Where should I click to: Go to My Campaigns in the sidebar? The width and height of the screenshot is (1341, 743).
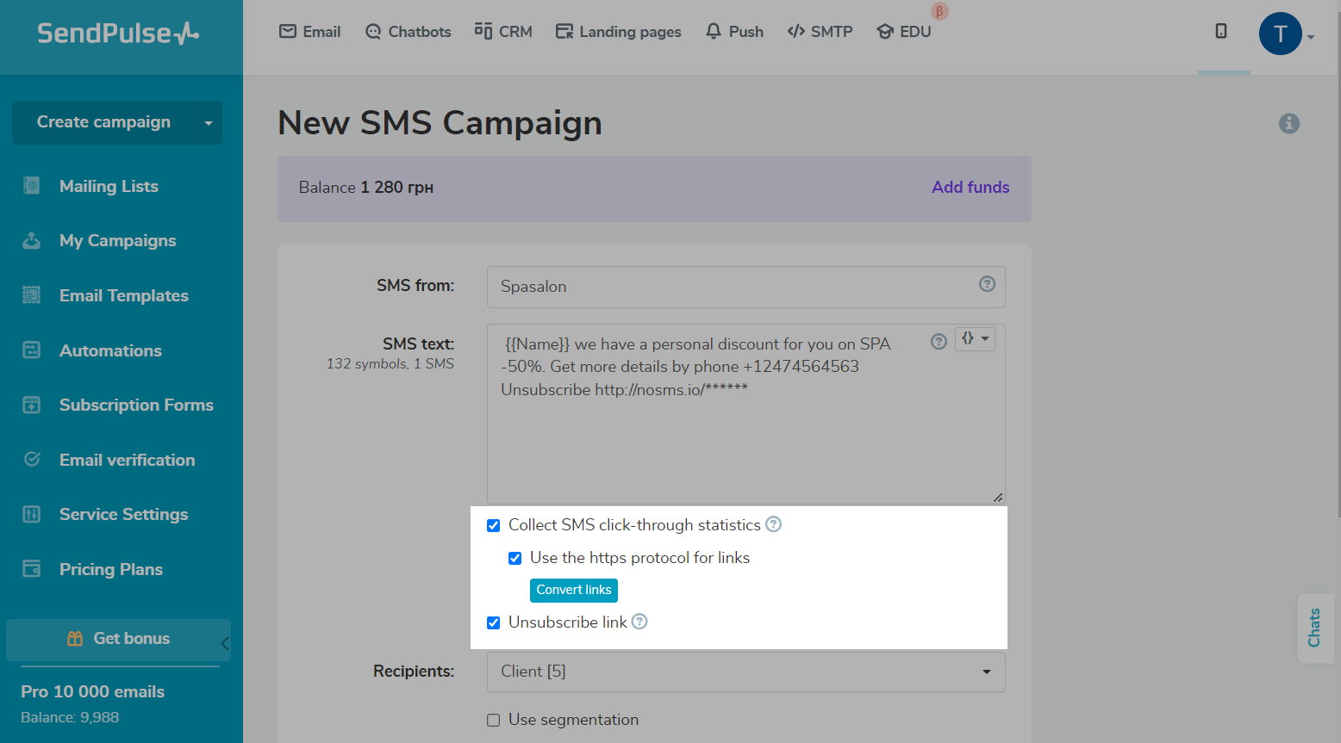click(x=117, y=240)
